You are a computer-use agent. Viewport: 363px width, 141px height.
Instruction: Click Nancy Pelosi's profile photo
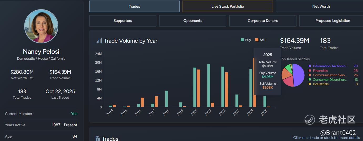point(41,26)
